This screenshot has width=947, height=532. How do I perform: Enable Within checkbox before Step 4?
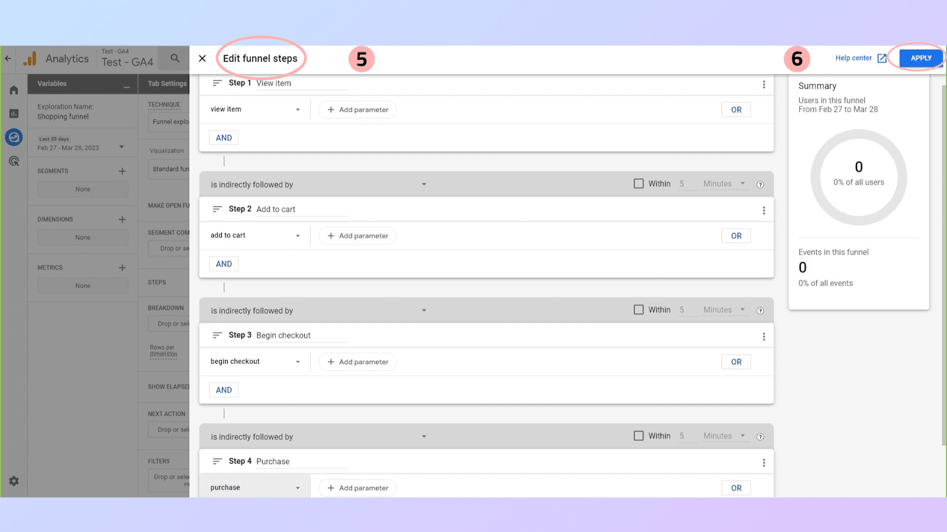pyautogui.click(x=639, y=436)
